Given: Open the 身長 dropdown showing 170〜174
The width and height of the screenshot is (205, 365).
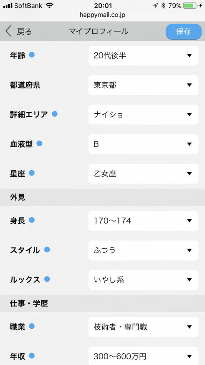Looking at the screenshot, I should pyautogui.click(x=143, y=221).
